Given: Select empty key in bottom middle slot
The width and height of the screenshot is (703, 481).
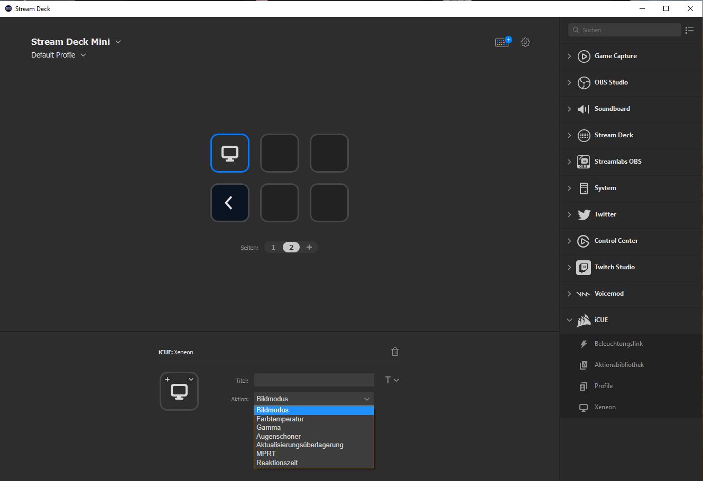Looking at the screenshot, I should pos(280,203).
